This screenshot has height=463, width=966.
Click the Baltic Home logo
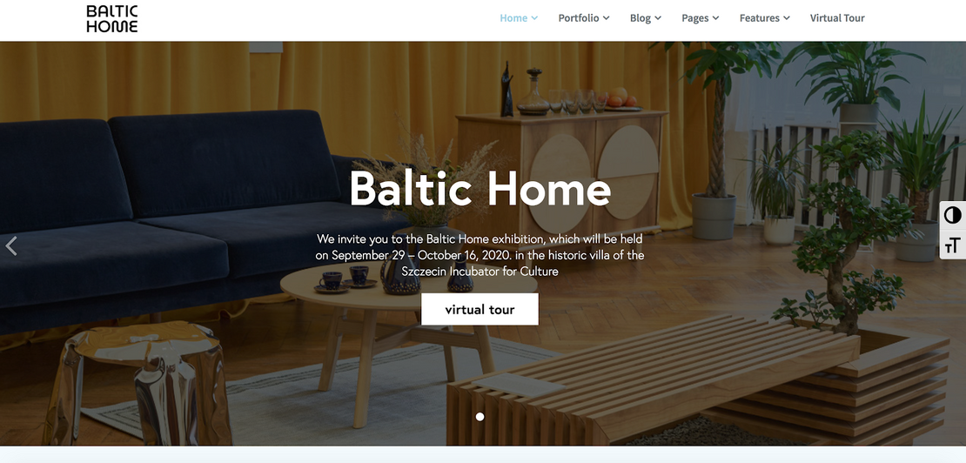pos(112,19)
